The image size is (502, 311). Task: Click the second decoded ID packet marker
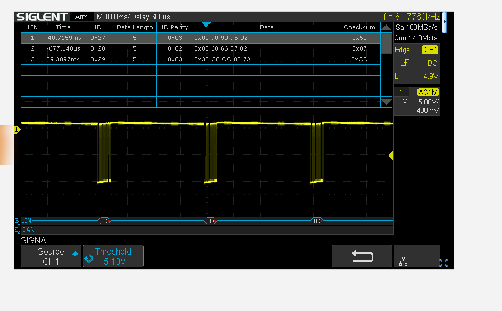point(211,221)
